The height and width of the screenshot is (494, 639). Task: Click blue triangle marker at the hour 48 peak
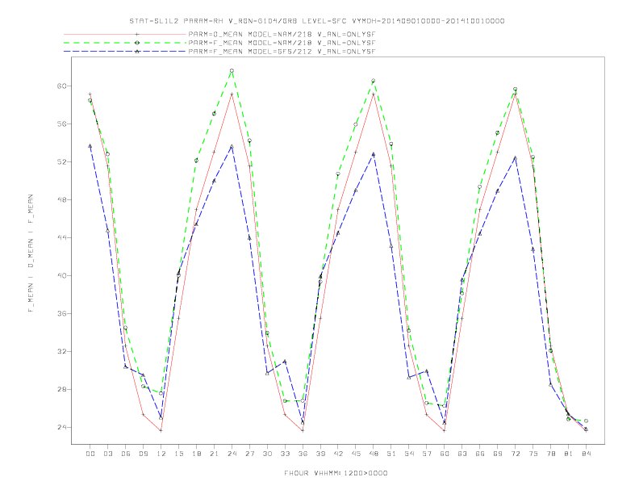tap(374, 154)
